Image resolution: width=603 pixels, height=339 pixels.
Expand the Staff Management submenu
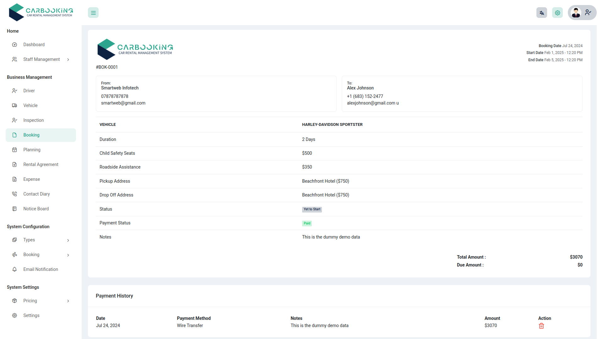[68, 59]
